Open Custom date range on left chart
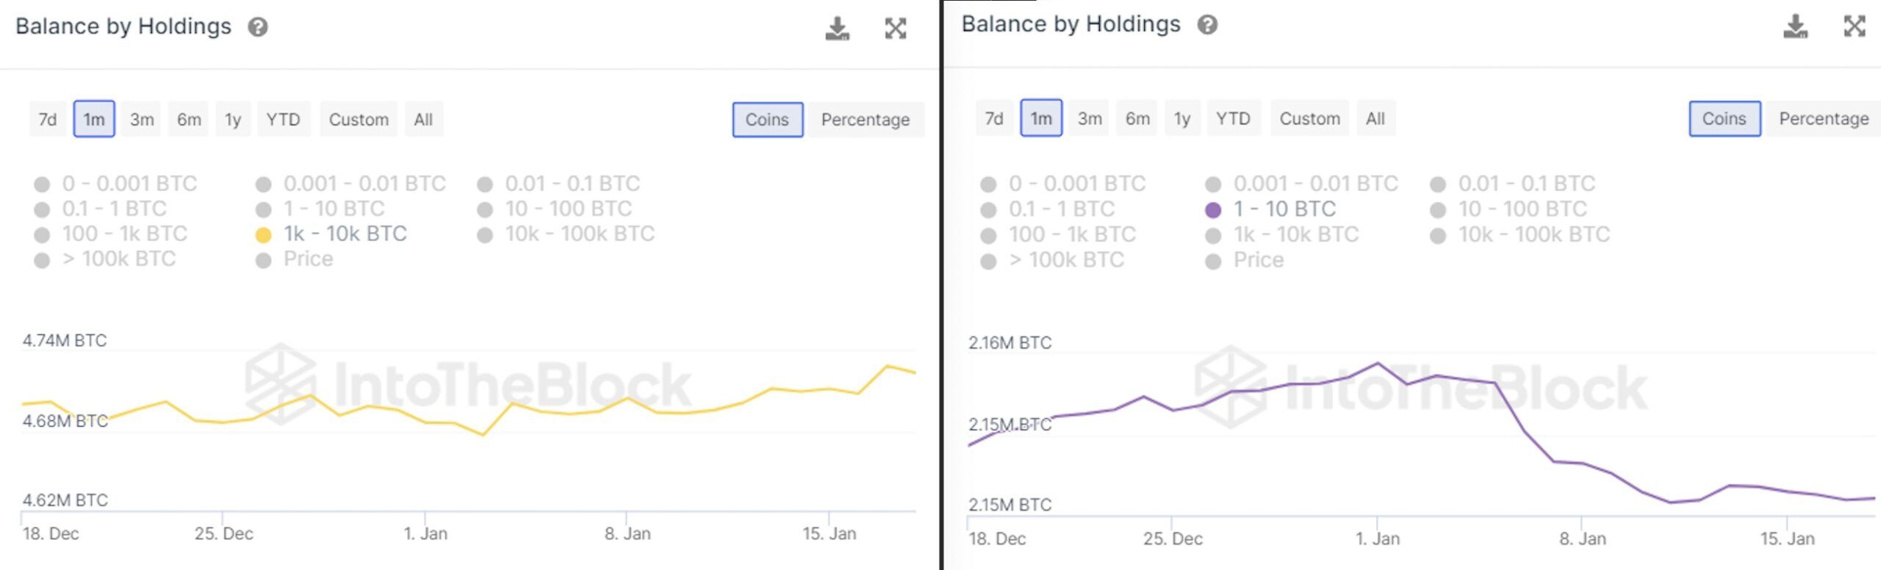Image resolution: width=1881 pixels, height=570 pixels. [x=359, y=120]
